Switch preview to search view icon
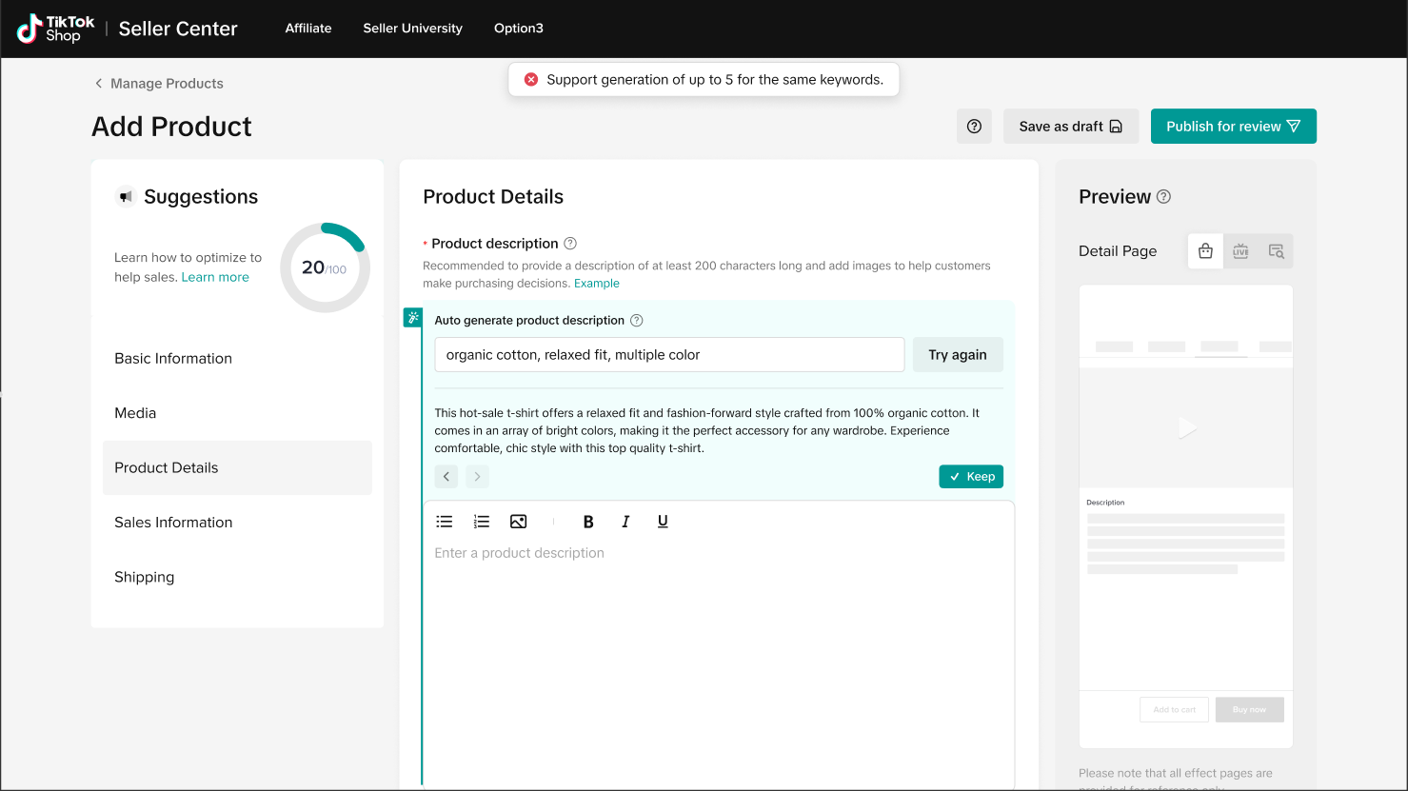This screenshot has height=791, width=1408. click(1276, 251)
